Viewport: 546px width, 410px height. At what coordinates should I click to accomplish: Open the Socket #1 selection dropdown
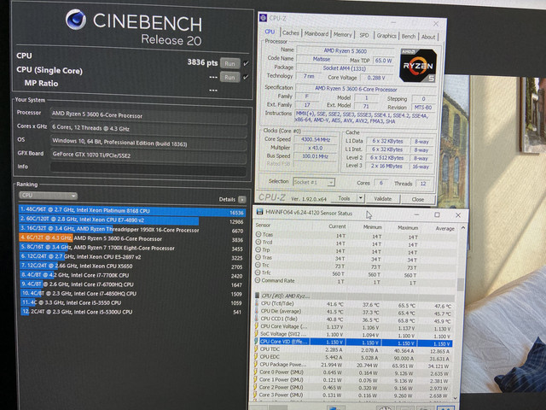coord(314,182)
